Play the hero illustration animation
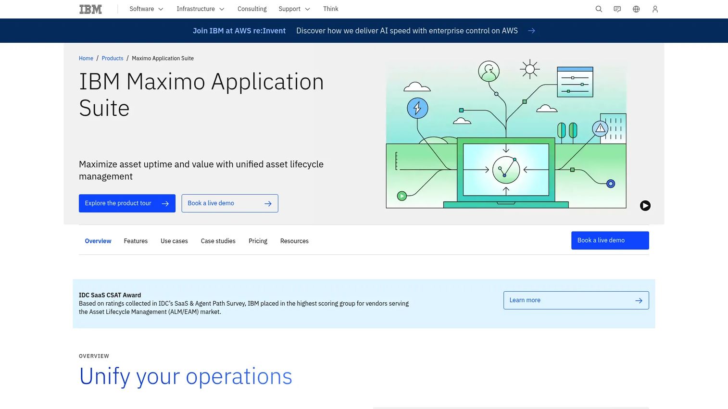Viewport: 728px width, 409px height. (x=645, y=206)
